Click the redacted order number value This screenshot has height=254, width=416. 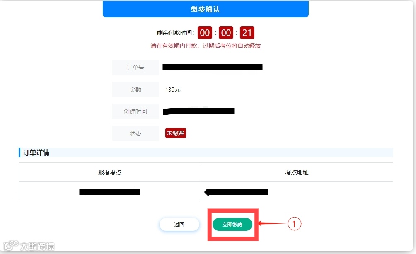point(213,67)
